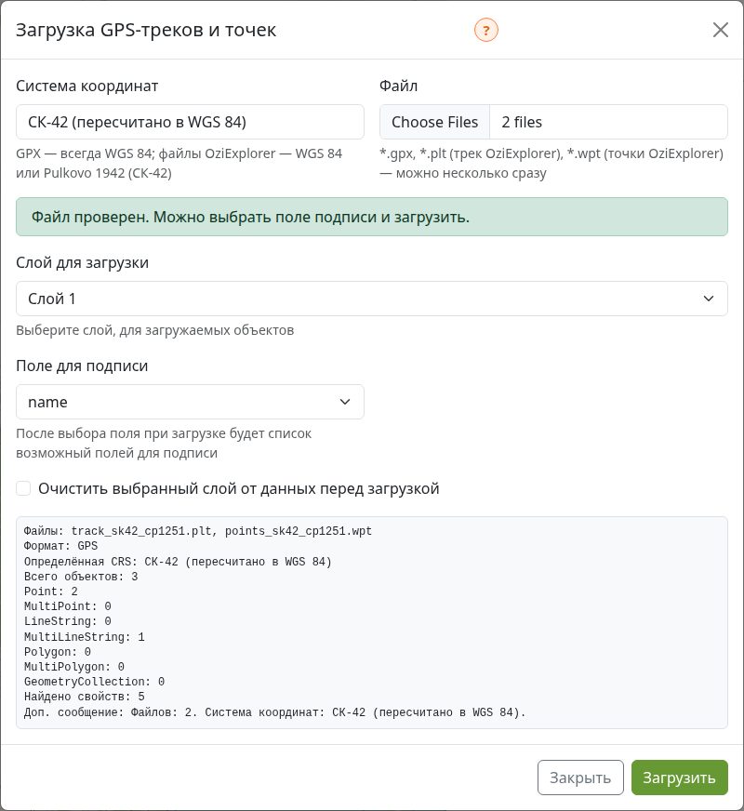Screen dimensions: 744x811
Task: Click the hint listing *.gpx, *.plt, *.wpt formats
Action: pyautogui.click(x=551, y=163)
